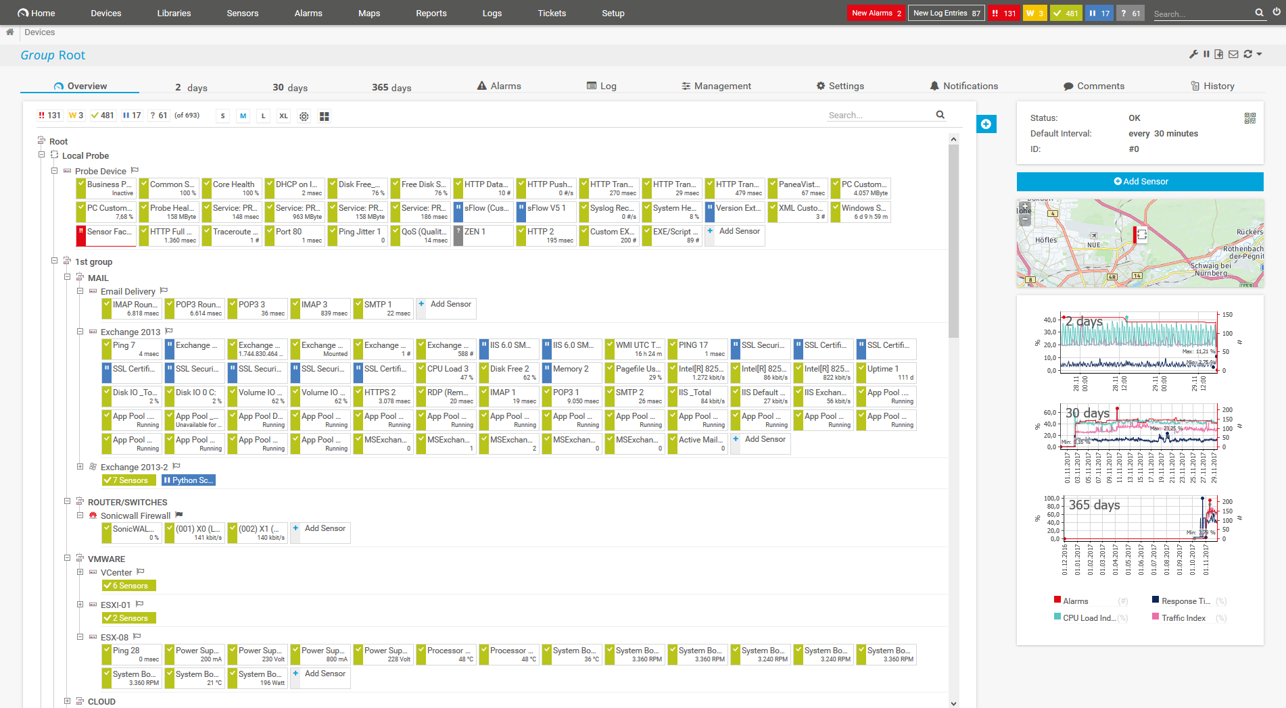Zoom in the map with the plus control
Viewport: 1286px width, 708px height.
tap(1024, 207)
